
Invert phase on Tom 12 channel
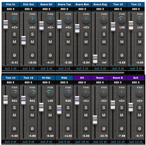click(x=140, y=55)
